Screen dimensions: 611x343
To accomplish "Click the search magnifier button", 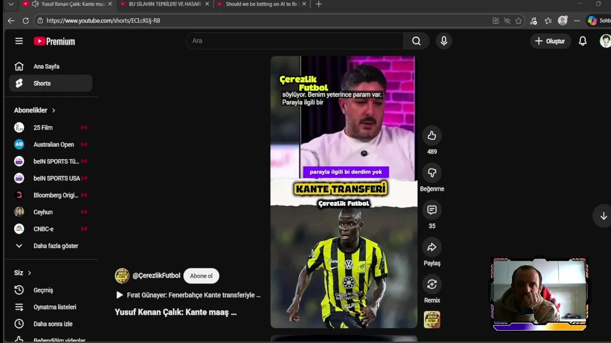I will point(416,41).
